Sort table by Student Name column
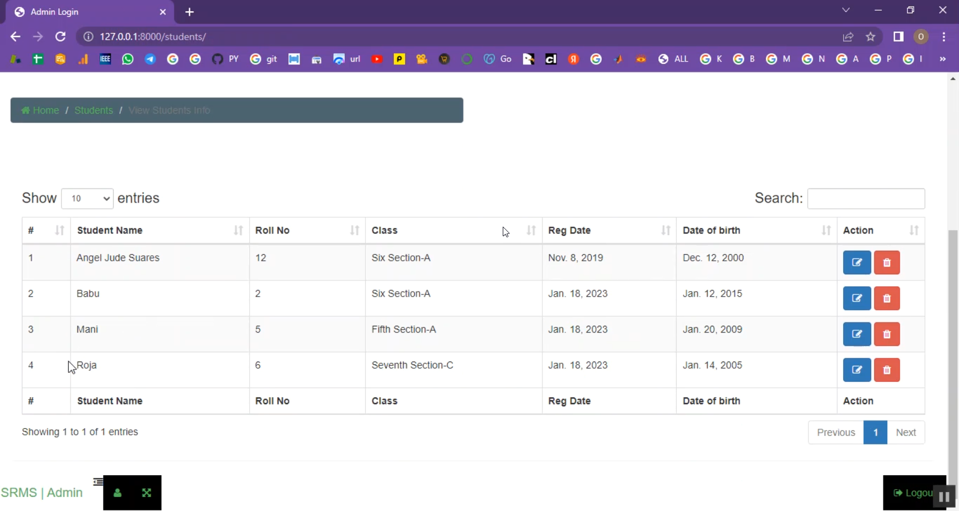Viewport: 959px width, 511px height. click(160, 231)
